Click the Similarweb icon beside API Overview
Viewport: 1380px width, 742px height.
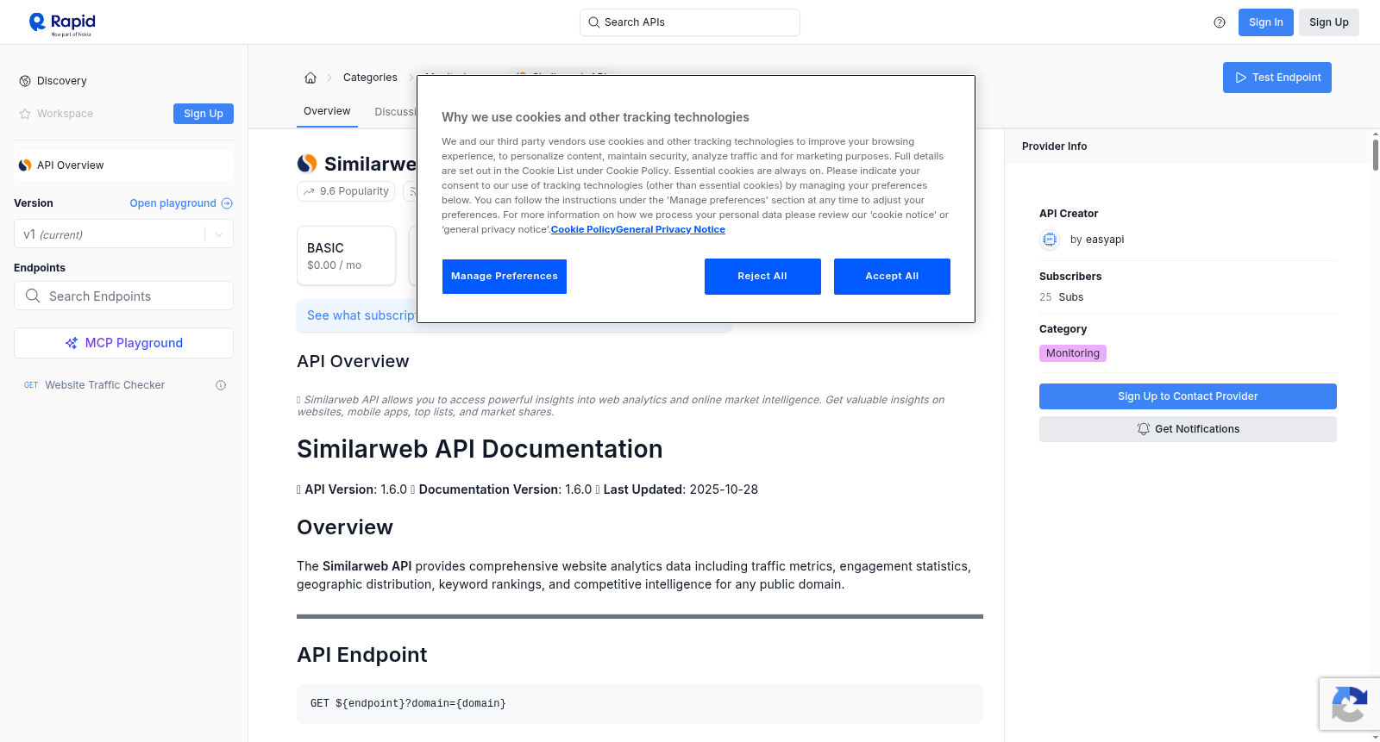click(25, 165)
